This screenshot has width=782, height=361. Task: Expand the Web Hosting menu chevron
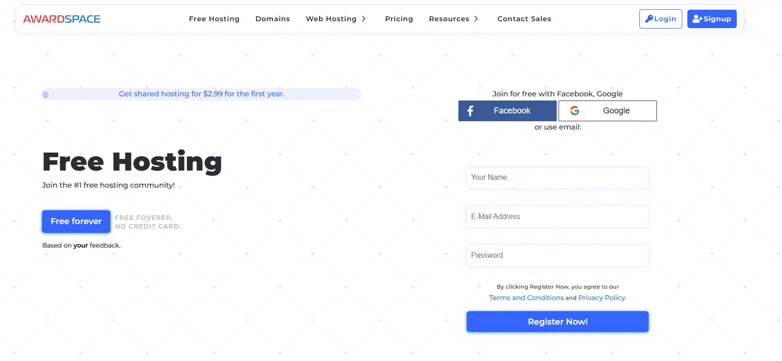[364, 19]
